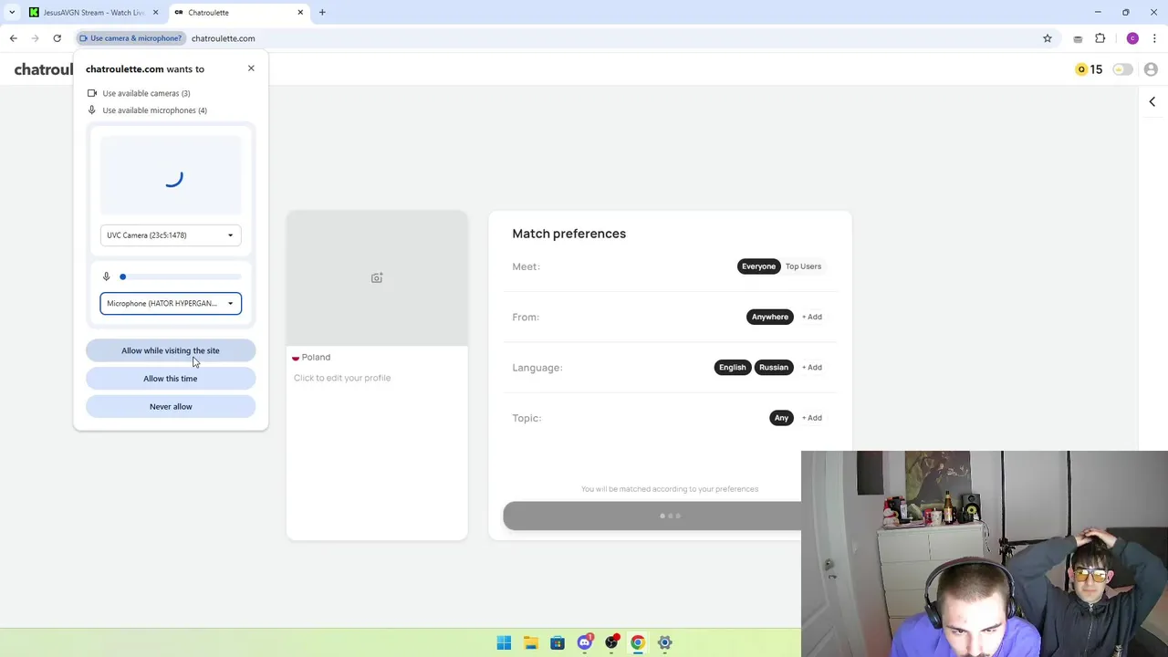Go back to previous page

tap(14, 38)
